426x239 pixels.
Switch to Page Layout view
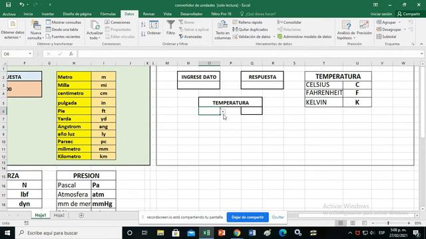pos(352,223)
